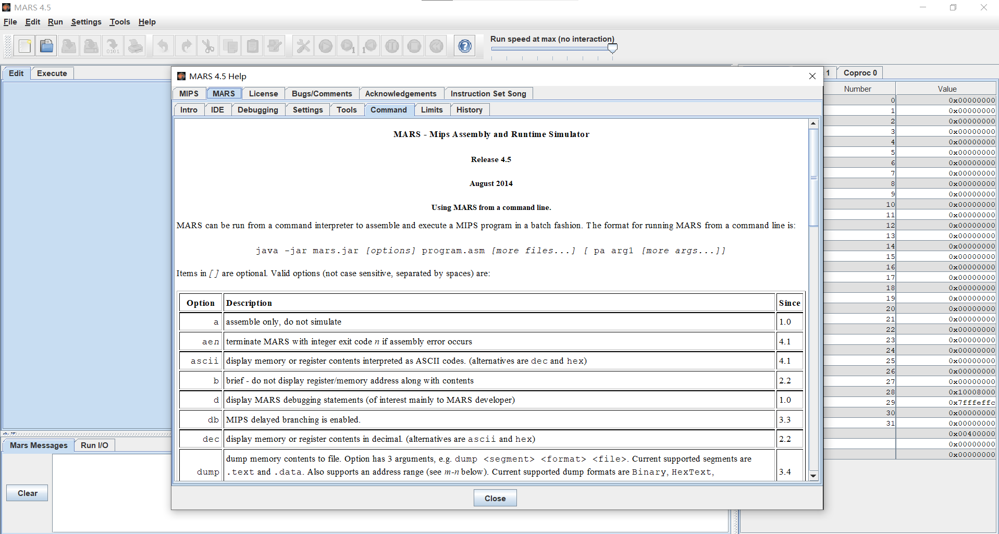Click the Value column header in registers
999x534 pixels.
pos(946,89)
